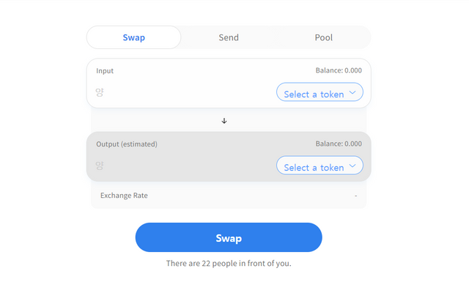Focus the Input amount field

click(x=161, y=93)
